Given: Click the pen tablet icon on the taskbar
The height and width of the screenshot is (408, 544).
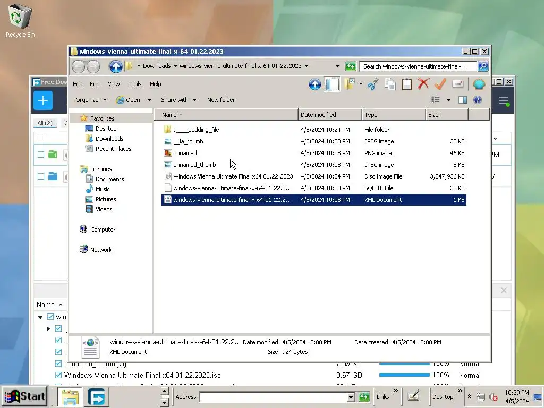Looking at the screenshot, I should [x=413, y=396].
